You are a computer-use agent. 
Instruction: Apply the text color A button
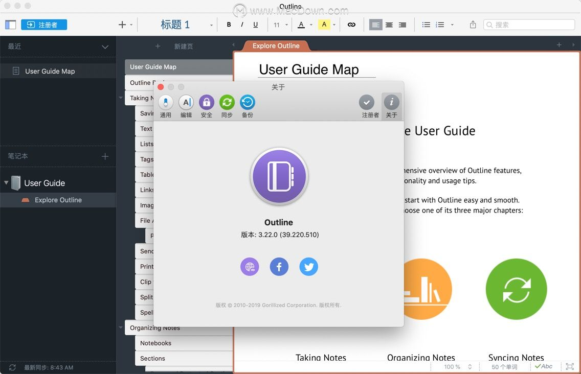301,25
